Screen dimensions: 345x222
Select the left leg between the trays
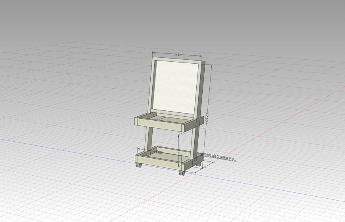pos(149,139)
